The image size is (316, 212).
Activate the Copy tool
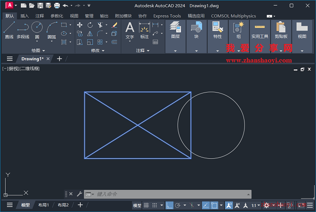(80, 33)
